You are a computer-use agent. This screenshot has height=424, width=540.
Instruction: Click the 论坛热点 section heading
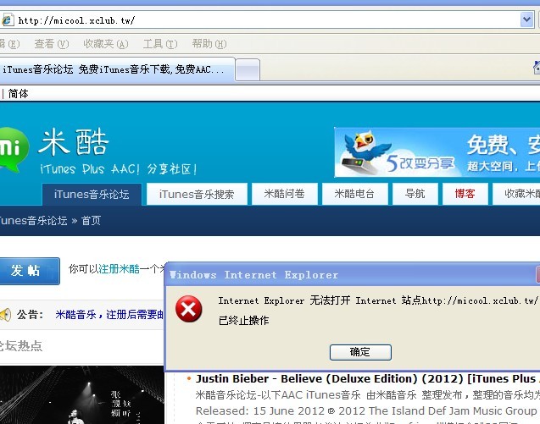20,345
